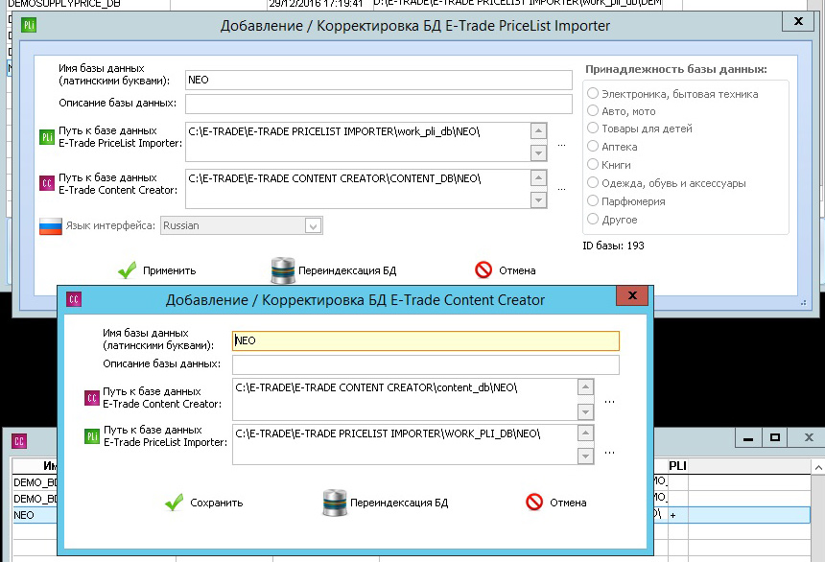Click Сохранить button
825x562 pixels.
pos(203,503)
